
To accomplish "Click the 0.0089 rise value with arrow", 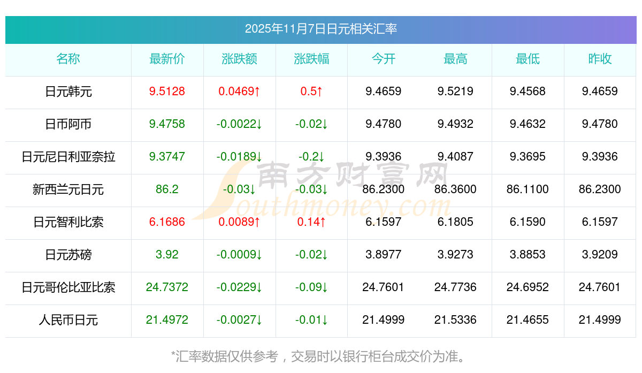I will pos(239,222).
